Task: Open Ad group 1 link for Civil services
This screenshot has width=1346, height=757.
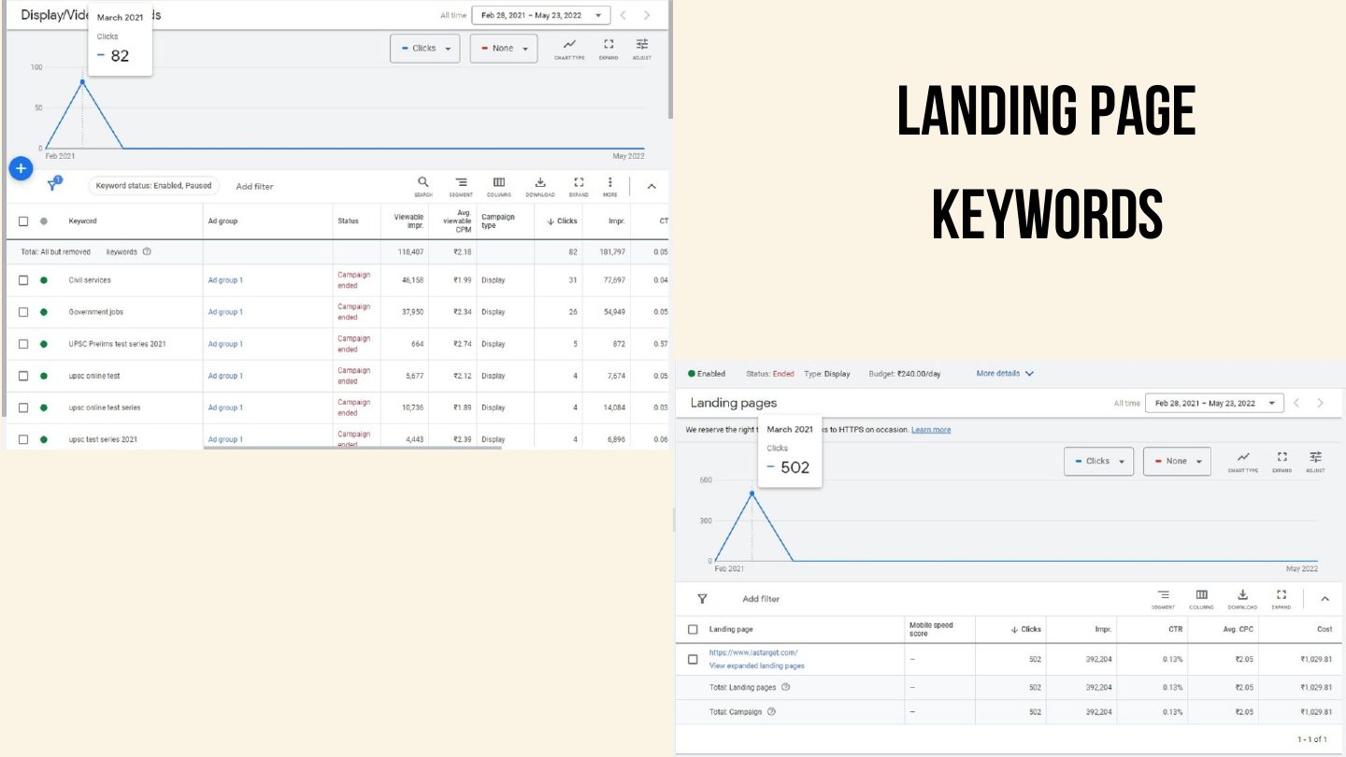Action: [x=225, y=280]
